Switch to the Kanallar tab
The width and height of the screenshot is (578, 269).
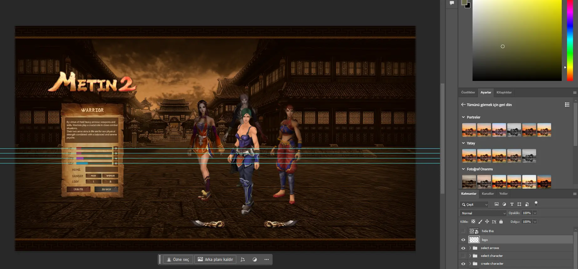488,194
